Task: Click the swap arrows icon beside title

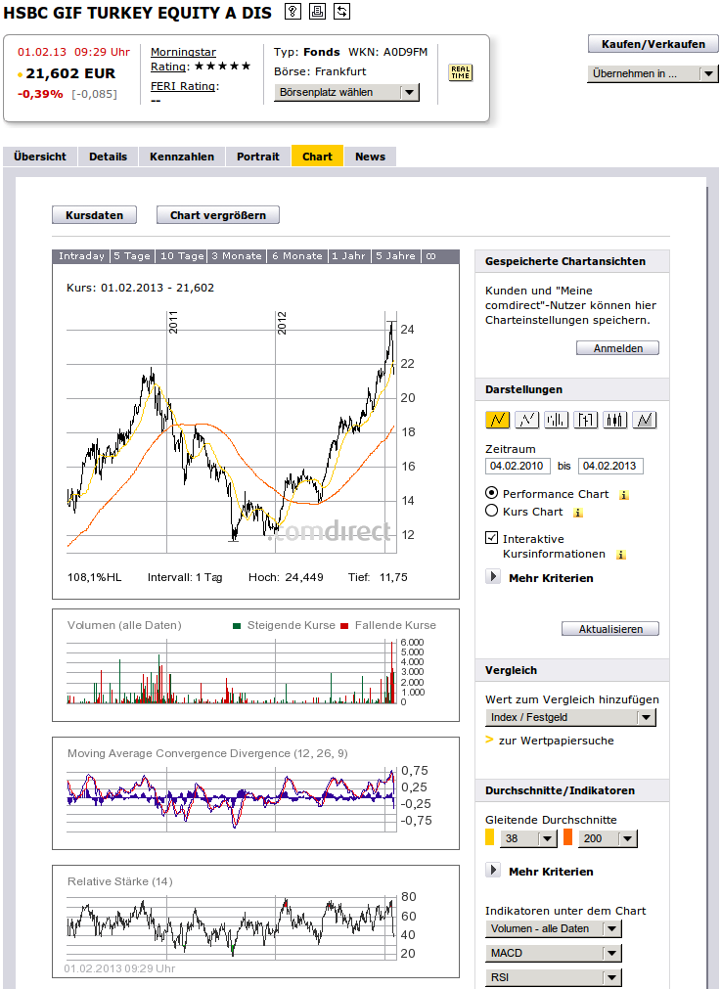Action: [341, 11]
